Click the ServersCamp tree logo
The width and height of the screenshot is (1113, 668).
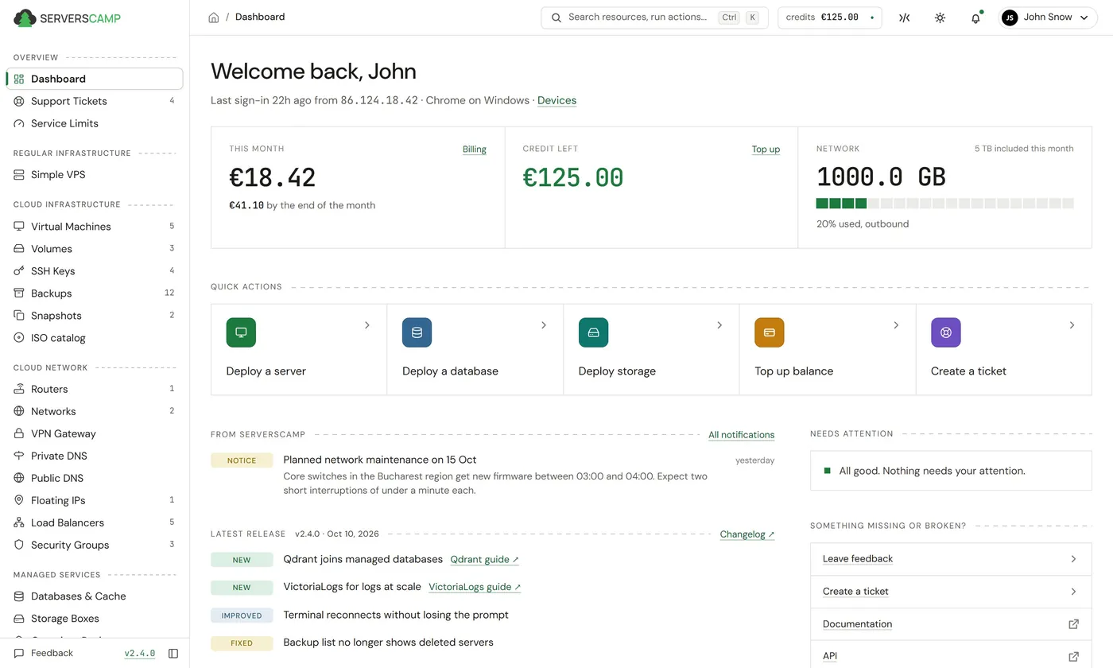pyautogui.click(x=25, y=17)
